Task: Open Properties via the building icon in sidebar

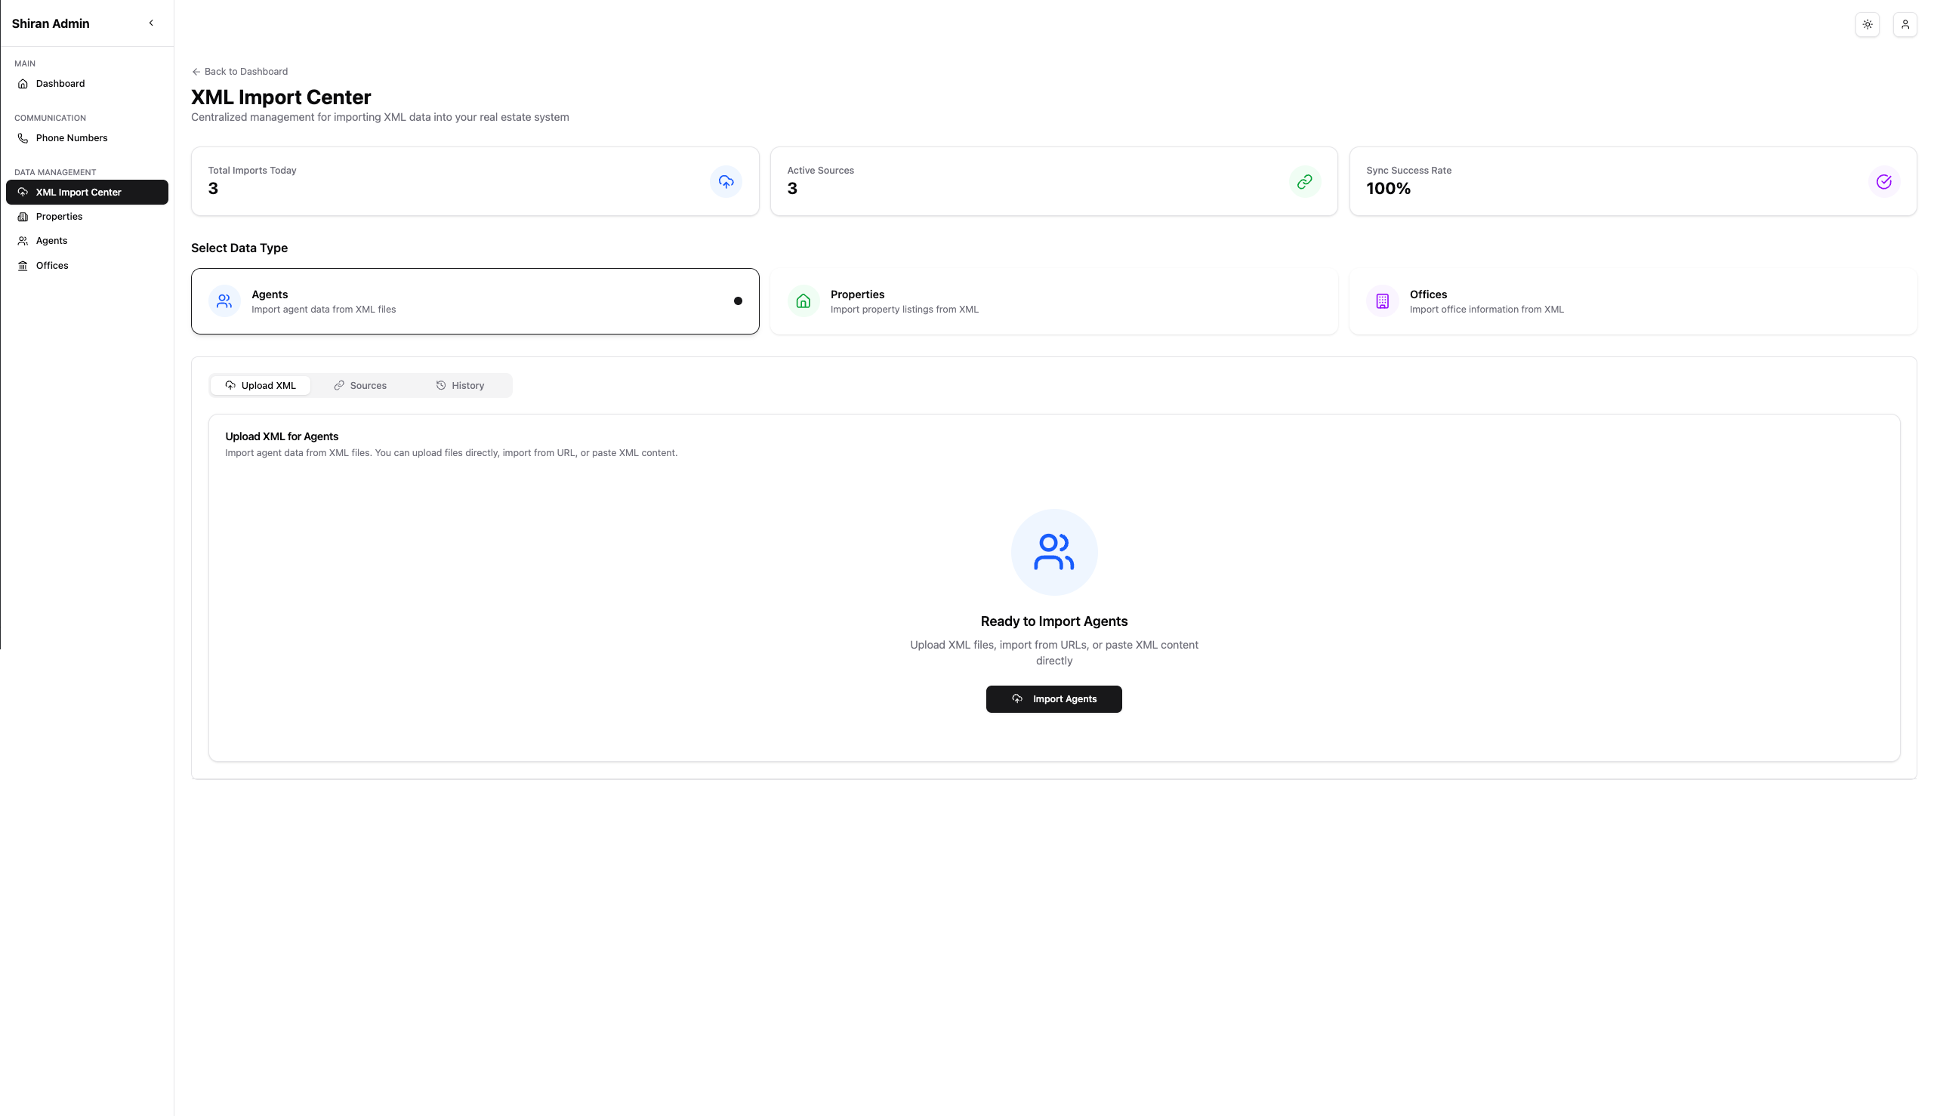Action: (22, 216)
